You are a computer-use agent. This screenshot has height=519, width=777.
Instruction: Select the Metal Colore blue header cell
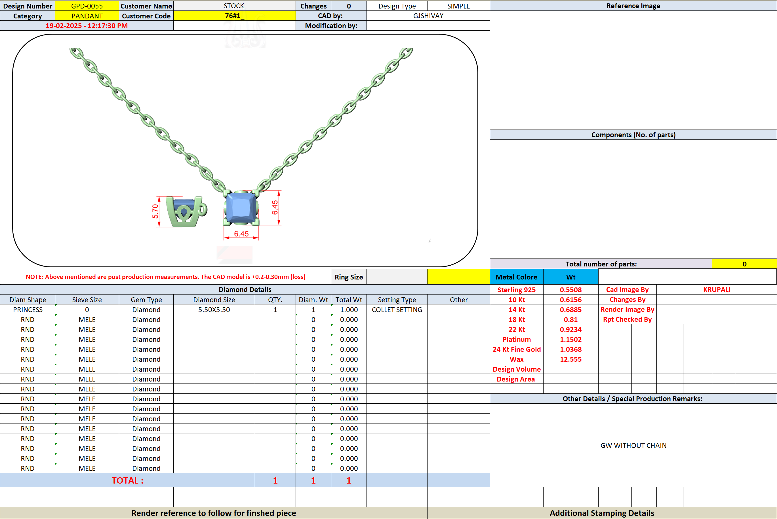pyautogui.click(x=516, y=277)
